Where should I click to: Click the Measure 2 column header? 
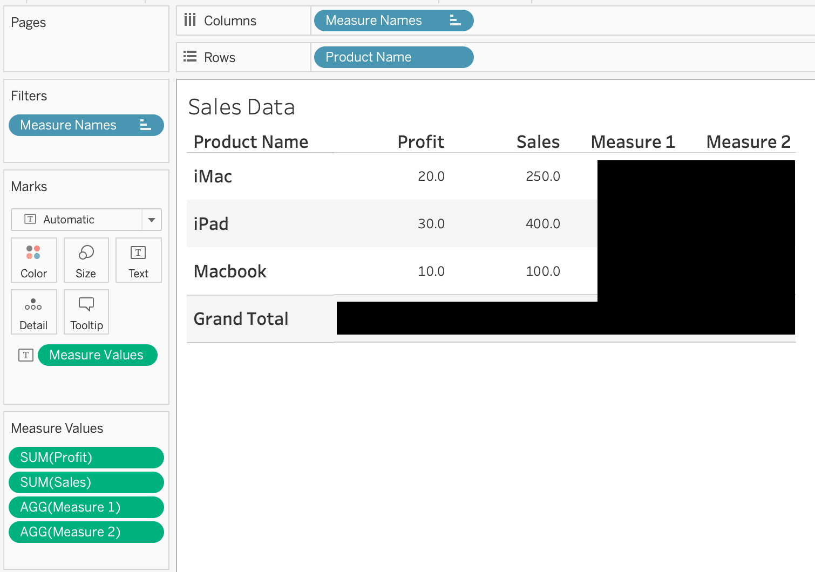(749, 142)
